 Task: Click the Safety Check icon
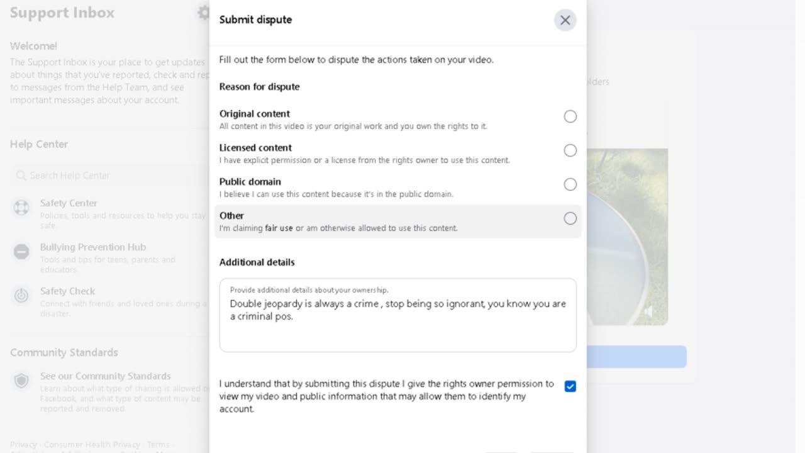21,296
